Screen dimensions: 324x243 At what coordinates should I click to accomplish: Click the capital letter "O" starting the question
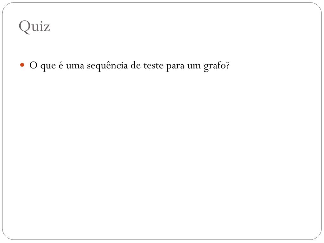point(33,65)
